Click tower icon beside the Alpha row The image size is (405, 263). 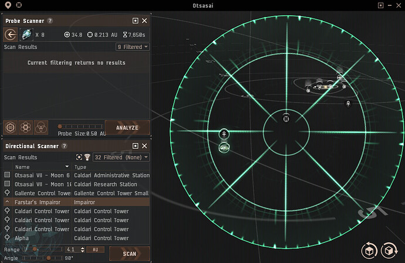tap(7, 237)
